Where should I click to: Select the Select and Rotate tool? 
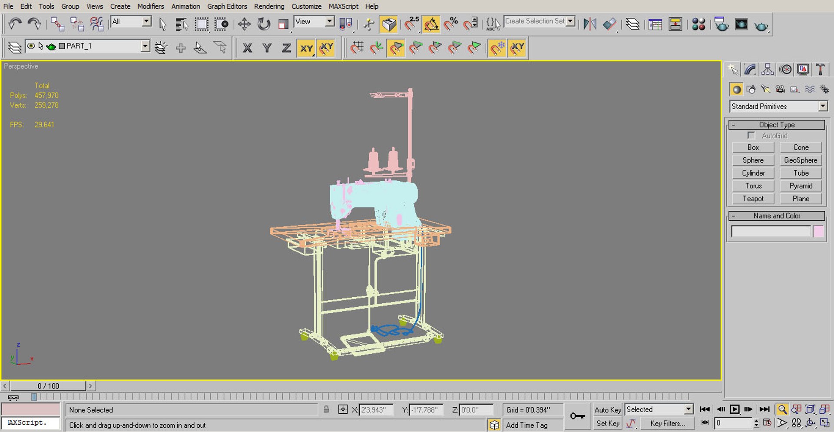tap(263, 24)
